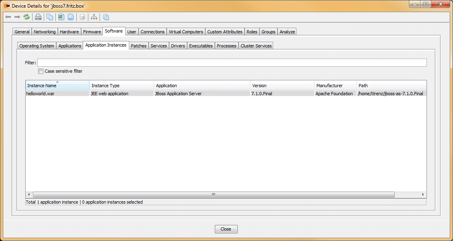
Task: View the Processes sub-tab
Action: click(x=226, y=45)
